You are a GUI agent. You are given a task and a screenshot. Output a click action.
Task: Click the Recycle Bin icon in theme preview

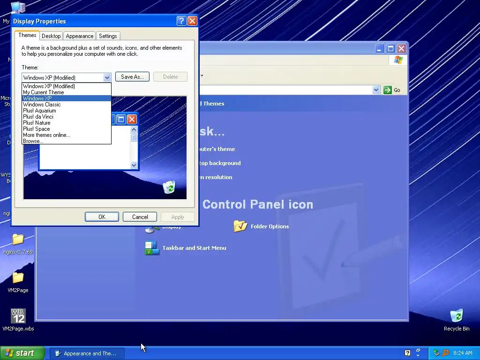pos(169,187)
